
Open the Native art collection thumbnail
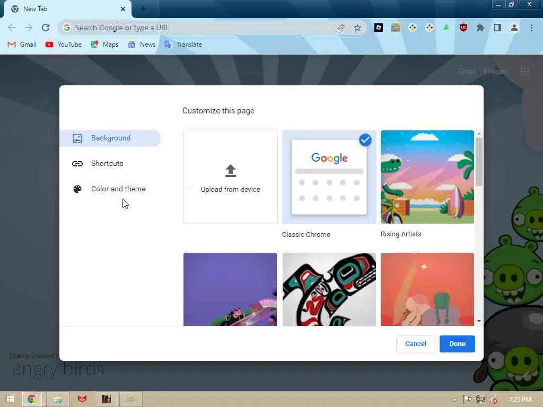(329, 289)
